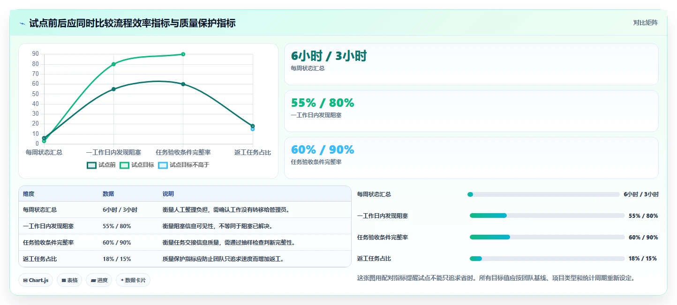Click the 试点前 data point at 55
Viewport: 677px width, 305px height.
113,89
